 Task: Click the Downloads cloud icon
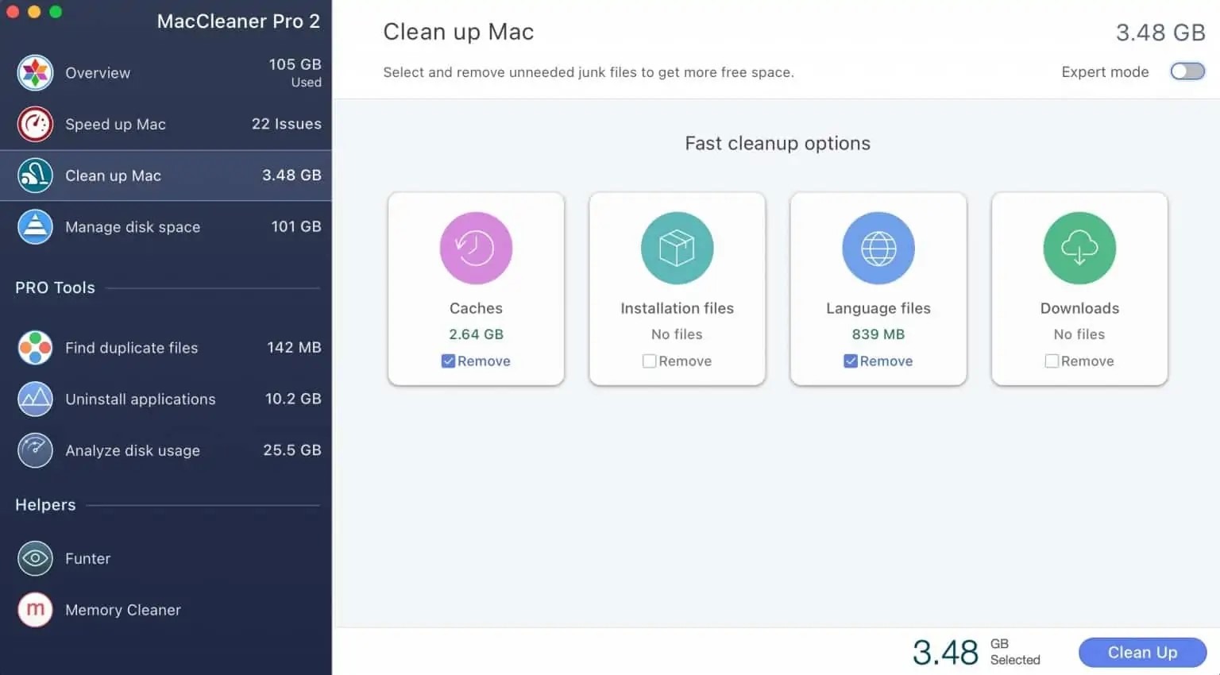pos(1079,248)
